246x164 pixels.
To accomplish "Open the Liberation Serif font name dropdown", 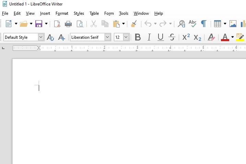I will coord(107,37).
